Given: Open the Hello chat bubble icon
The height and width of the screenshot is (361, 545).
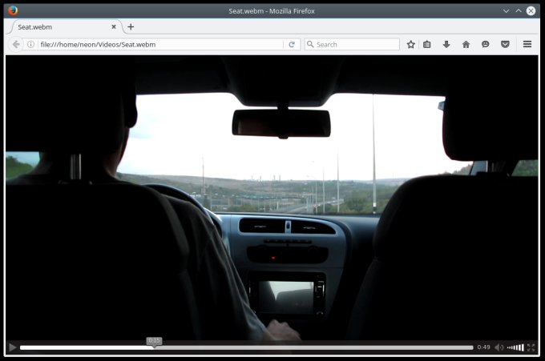Looking at the screenshot, I should [x=486, y=45].
